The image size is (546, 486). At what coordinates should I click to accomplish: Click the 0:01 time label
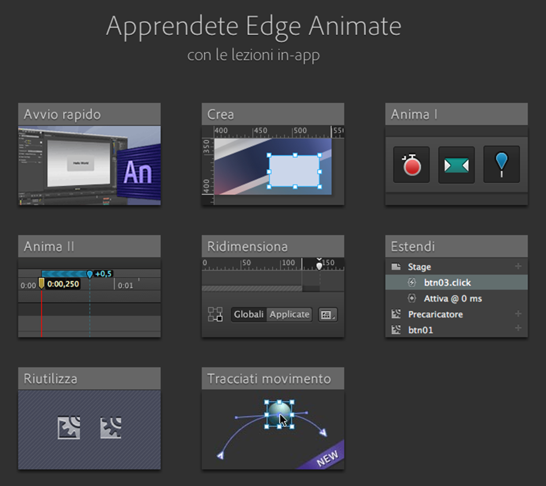tap(126, 285)
